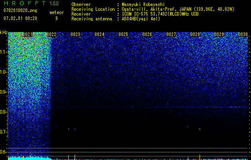The height and width of the screenshot is (160, 251).
Task: Click the 'Observer' field label
Action: (81, 4)
